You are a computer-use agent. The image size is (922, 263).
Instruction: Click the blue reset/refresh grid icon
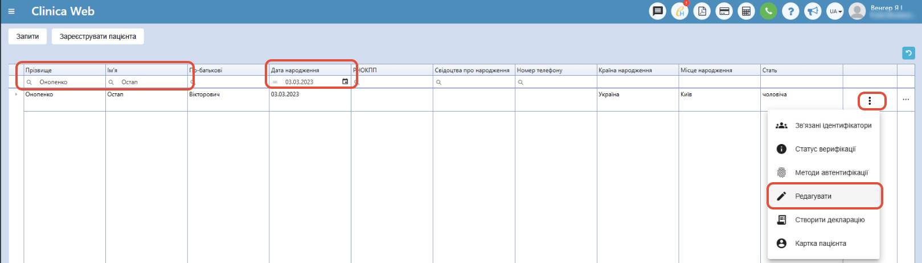(908, 53)
